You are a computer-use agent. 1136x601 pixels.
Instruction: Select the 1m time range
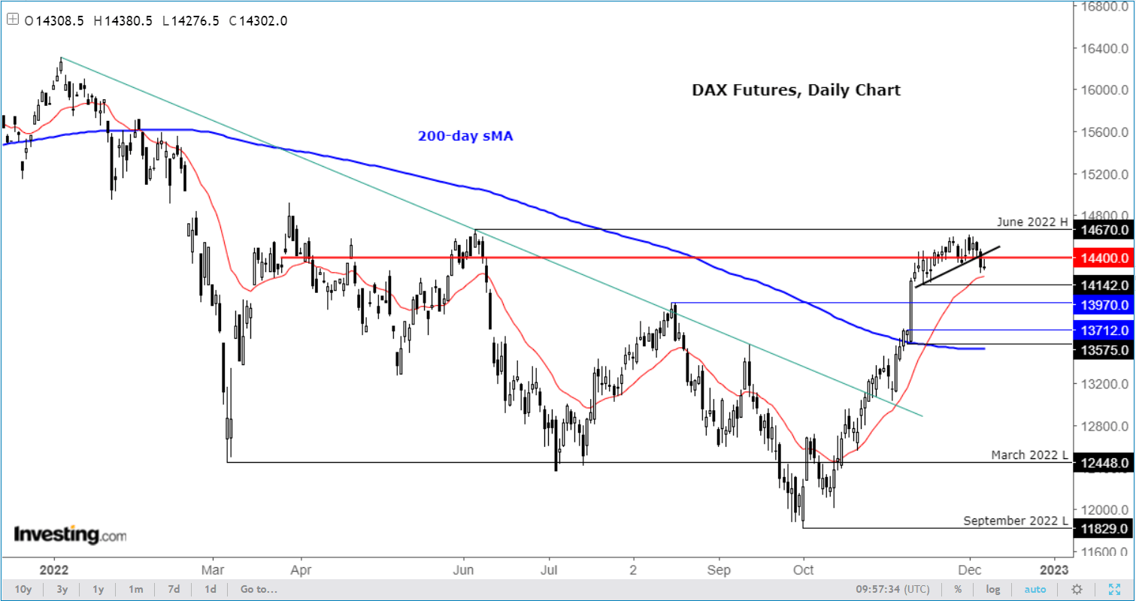(x=136, y=590)
